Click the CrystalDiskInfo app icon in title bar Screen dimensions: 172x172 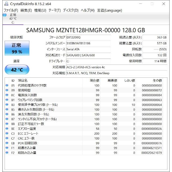coord(6,4)
